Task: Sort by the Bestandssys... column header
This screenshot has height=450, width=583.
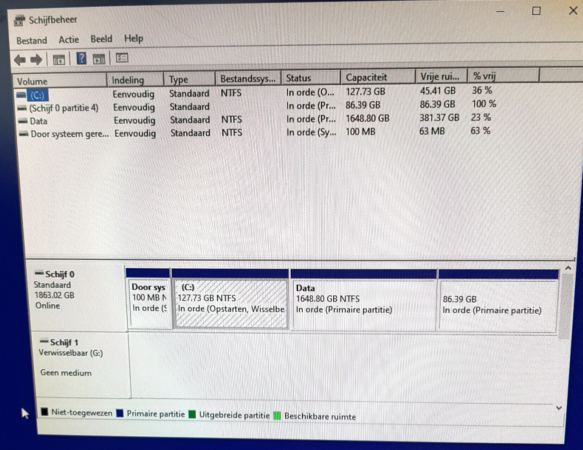Action: tap(248, 79)
